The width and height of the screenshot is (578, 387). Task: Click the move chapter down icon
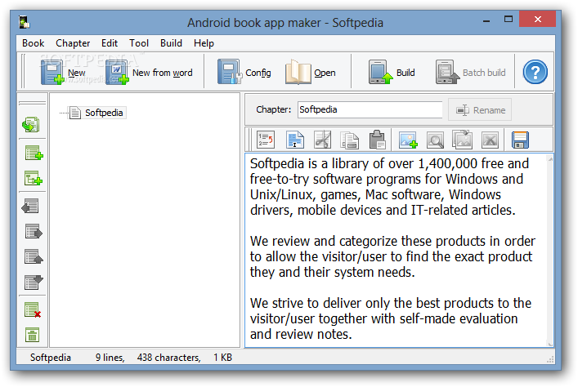pyautogui.click(x=34, y=282)
